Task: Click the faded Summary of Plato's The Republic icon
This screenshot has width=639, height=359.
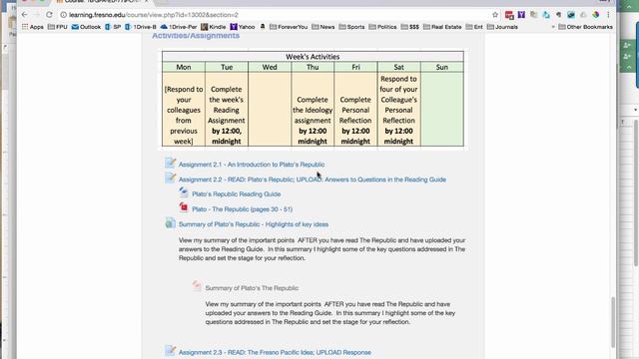Action: coord(197,286)
